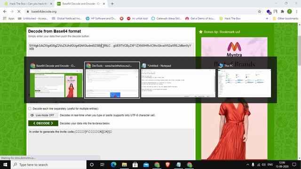
Task: Open Cakewalk Alexa Skill bookmark
Action: coord(166,18)
